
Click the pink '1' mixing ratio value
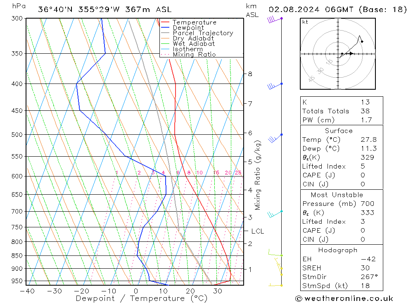pyautogui.click(x=117, y=173)
